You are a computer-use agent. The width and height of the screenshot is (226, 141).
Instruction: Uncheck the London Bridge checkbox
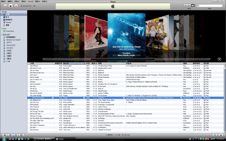31,96
